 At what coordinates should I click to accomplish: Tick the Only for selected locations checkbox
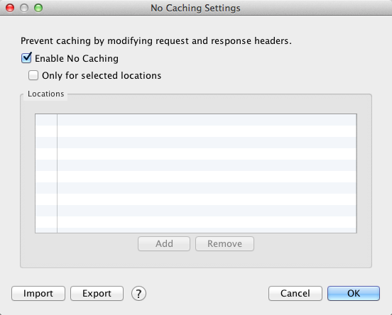point(33,75)
